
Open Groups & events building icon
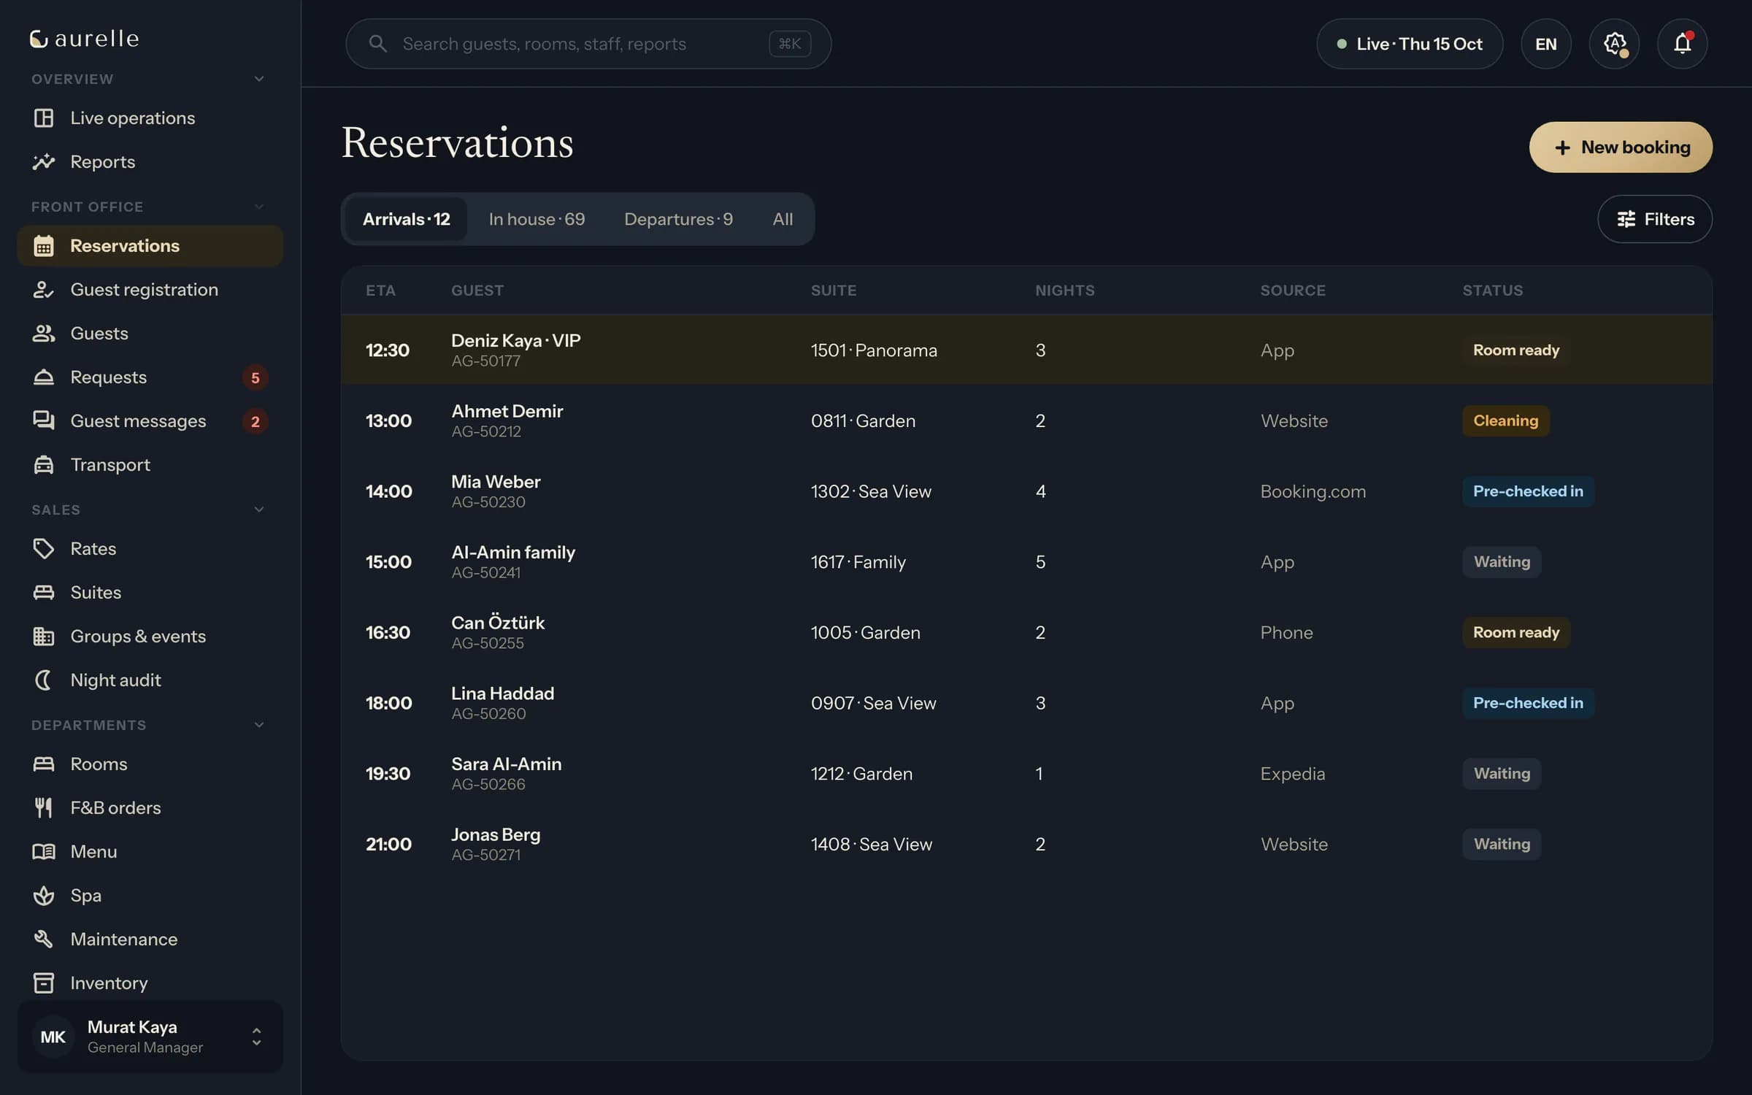[44, 636]
